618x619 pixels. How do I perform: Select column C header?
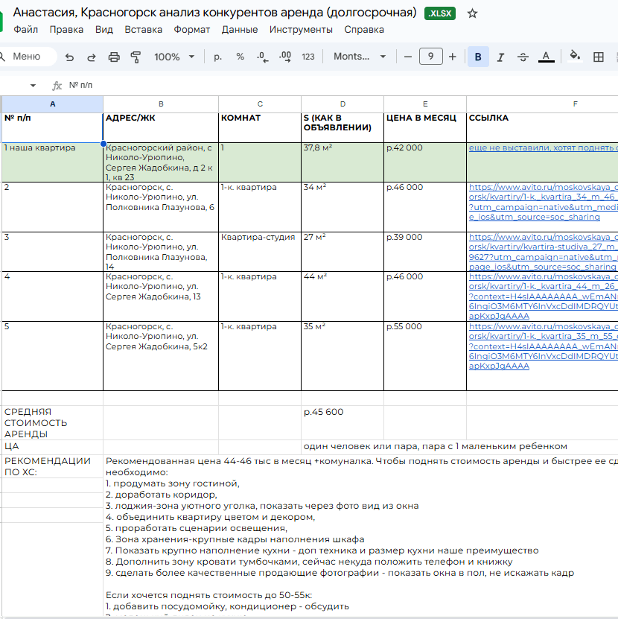coord(260,104)
